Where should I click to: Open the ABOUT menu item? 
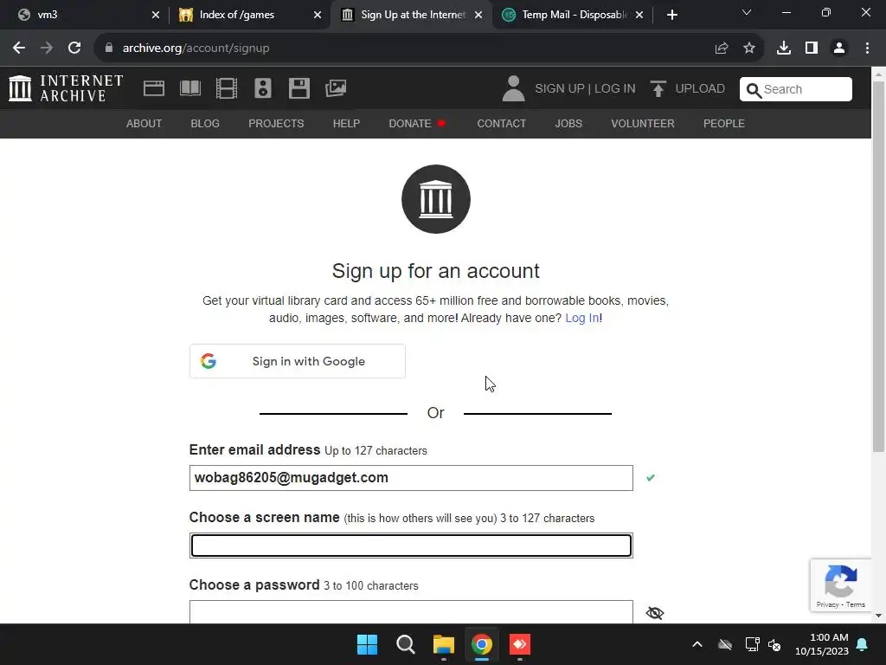pyautogui.click(x=144, y=123)
